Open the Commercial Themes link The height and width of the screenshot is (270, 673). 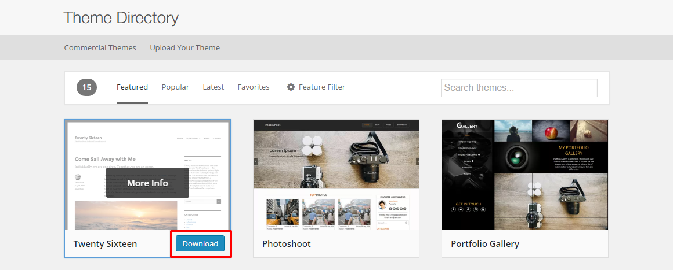tap(100, 47)
